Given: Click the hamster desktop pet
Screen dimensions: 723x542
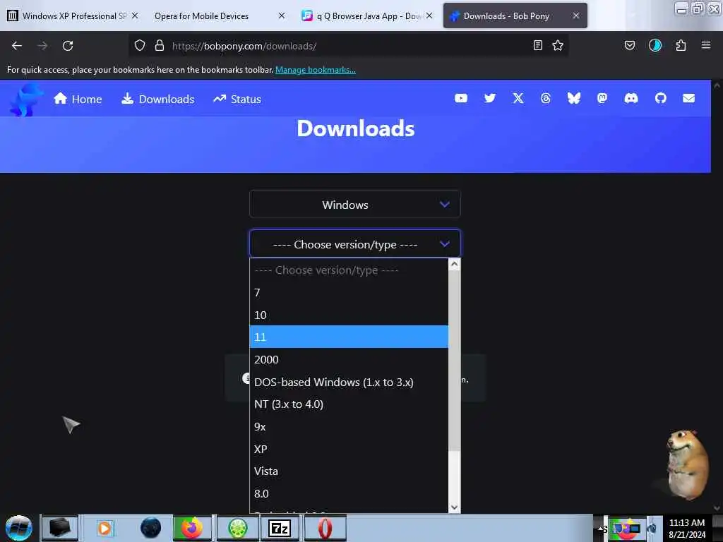Looking at the screenshot, I should (x=686, y=464).
